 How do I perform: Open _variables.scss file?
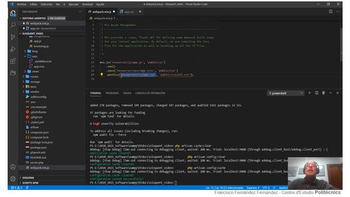[43, 61]
